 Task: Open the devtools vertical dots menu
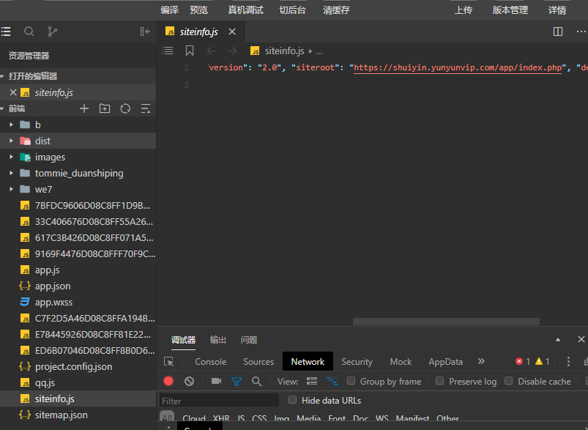coord(568,361)
